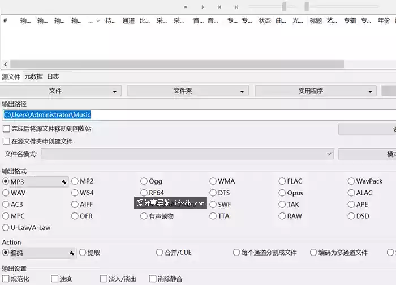The width and height of the screenshot is (396, 285).
Task: Open 编码 action settings wrench icon
Action: click(x=71, y=253)
